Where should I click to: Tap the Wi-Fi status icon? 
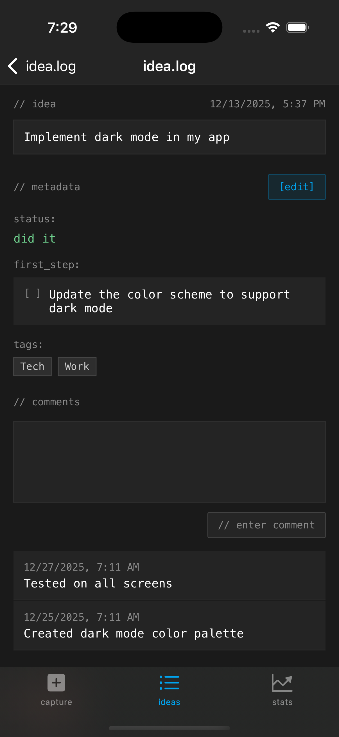(273, 28)
